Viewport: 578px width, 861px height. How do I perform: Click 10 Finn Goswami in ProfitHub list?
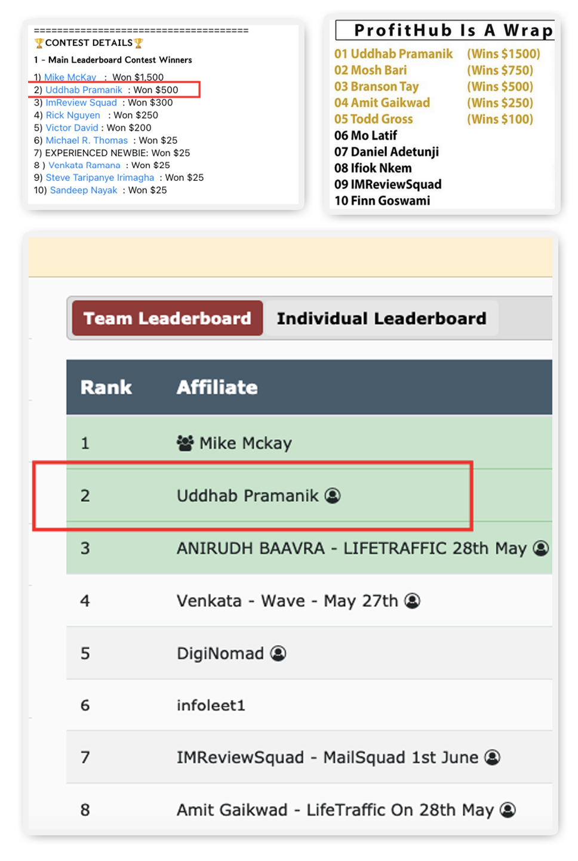382,200
